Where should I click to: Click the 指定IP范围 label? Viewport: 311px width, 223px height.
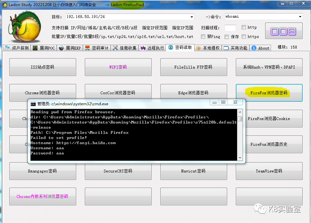[183, 28]
